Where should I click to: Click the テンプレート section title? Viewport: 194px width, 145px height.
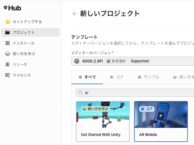[x=84, y=37]
